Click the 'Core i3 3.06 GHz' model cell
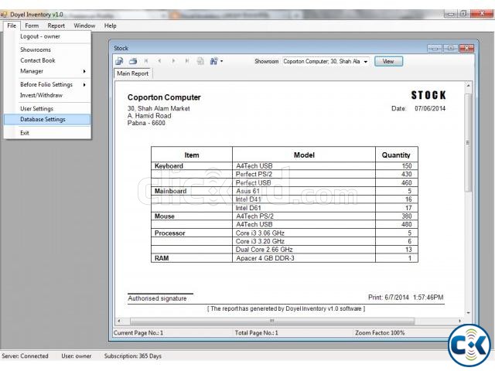 [304, 233]
